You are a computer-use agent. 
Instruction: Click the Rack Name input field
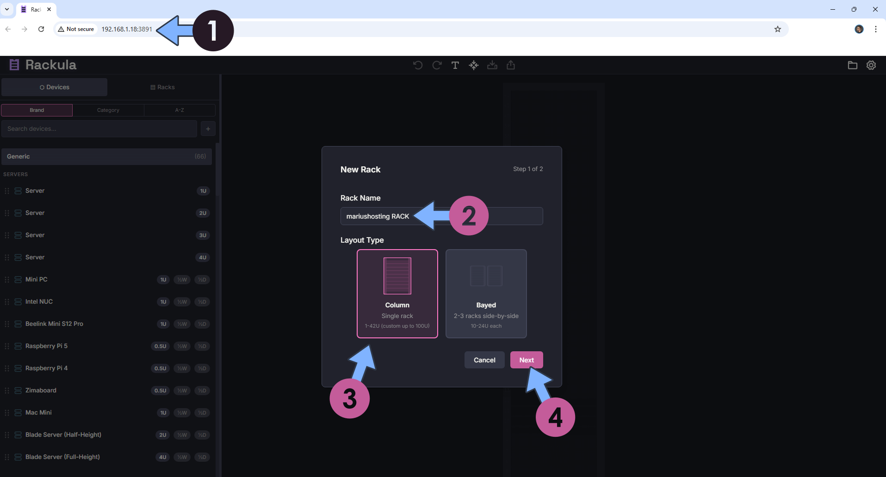tap(441, 216)
